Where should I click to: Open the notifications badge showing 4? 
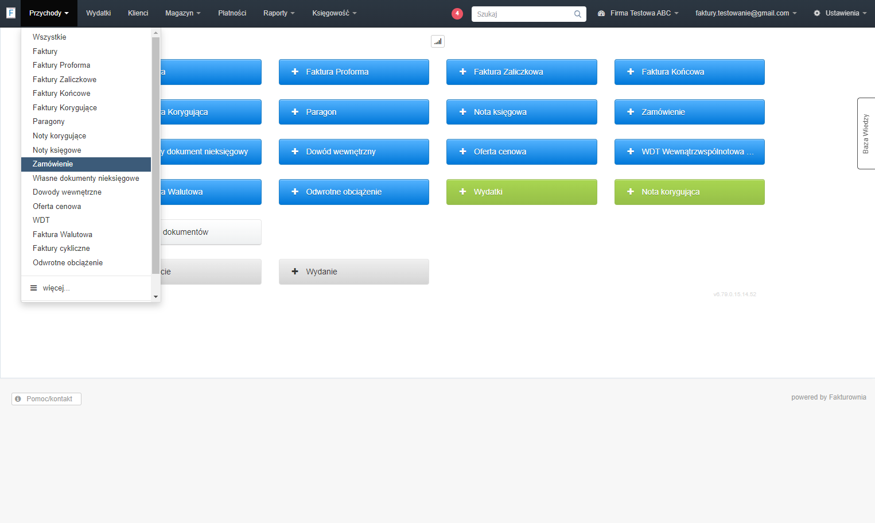pos(457,14)
